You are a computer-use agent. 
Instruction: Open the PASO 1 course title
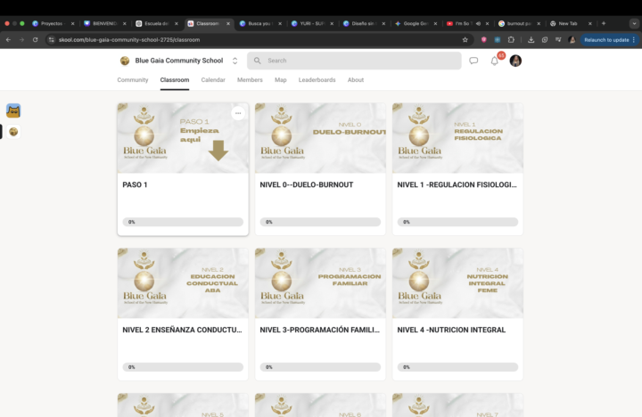(135, 184)
